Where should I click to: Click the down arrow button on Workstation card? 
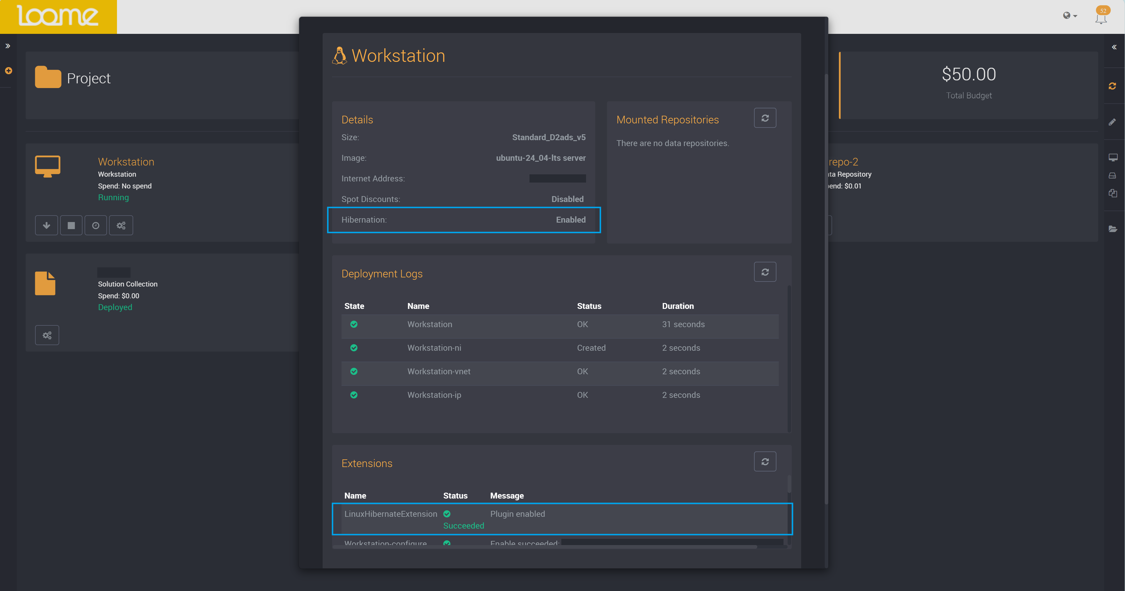[x=46, y=225]
